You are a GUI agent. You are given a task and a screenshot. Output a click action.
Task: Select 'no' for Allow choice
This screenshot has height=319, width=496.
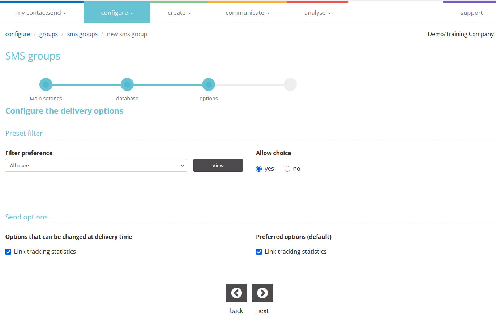[287, 169]
